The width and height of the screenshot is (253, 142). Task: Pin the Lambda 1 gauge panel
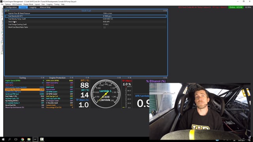pos(118,78)
